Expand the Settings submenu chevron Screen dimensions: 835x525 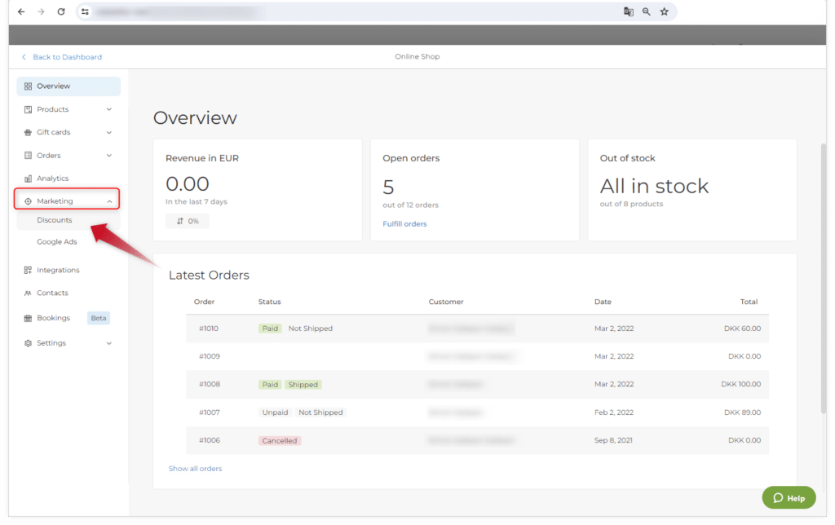pyautogui.click(x=109, y=343)
